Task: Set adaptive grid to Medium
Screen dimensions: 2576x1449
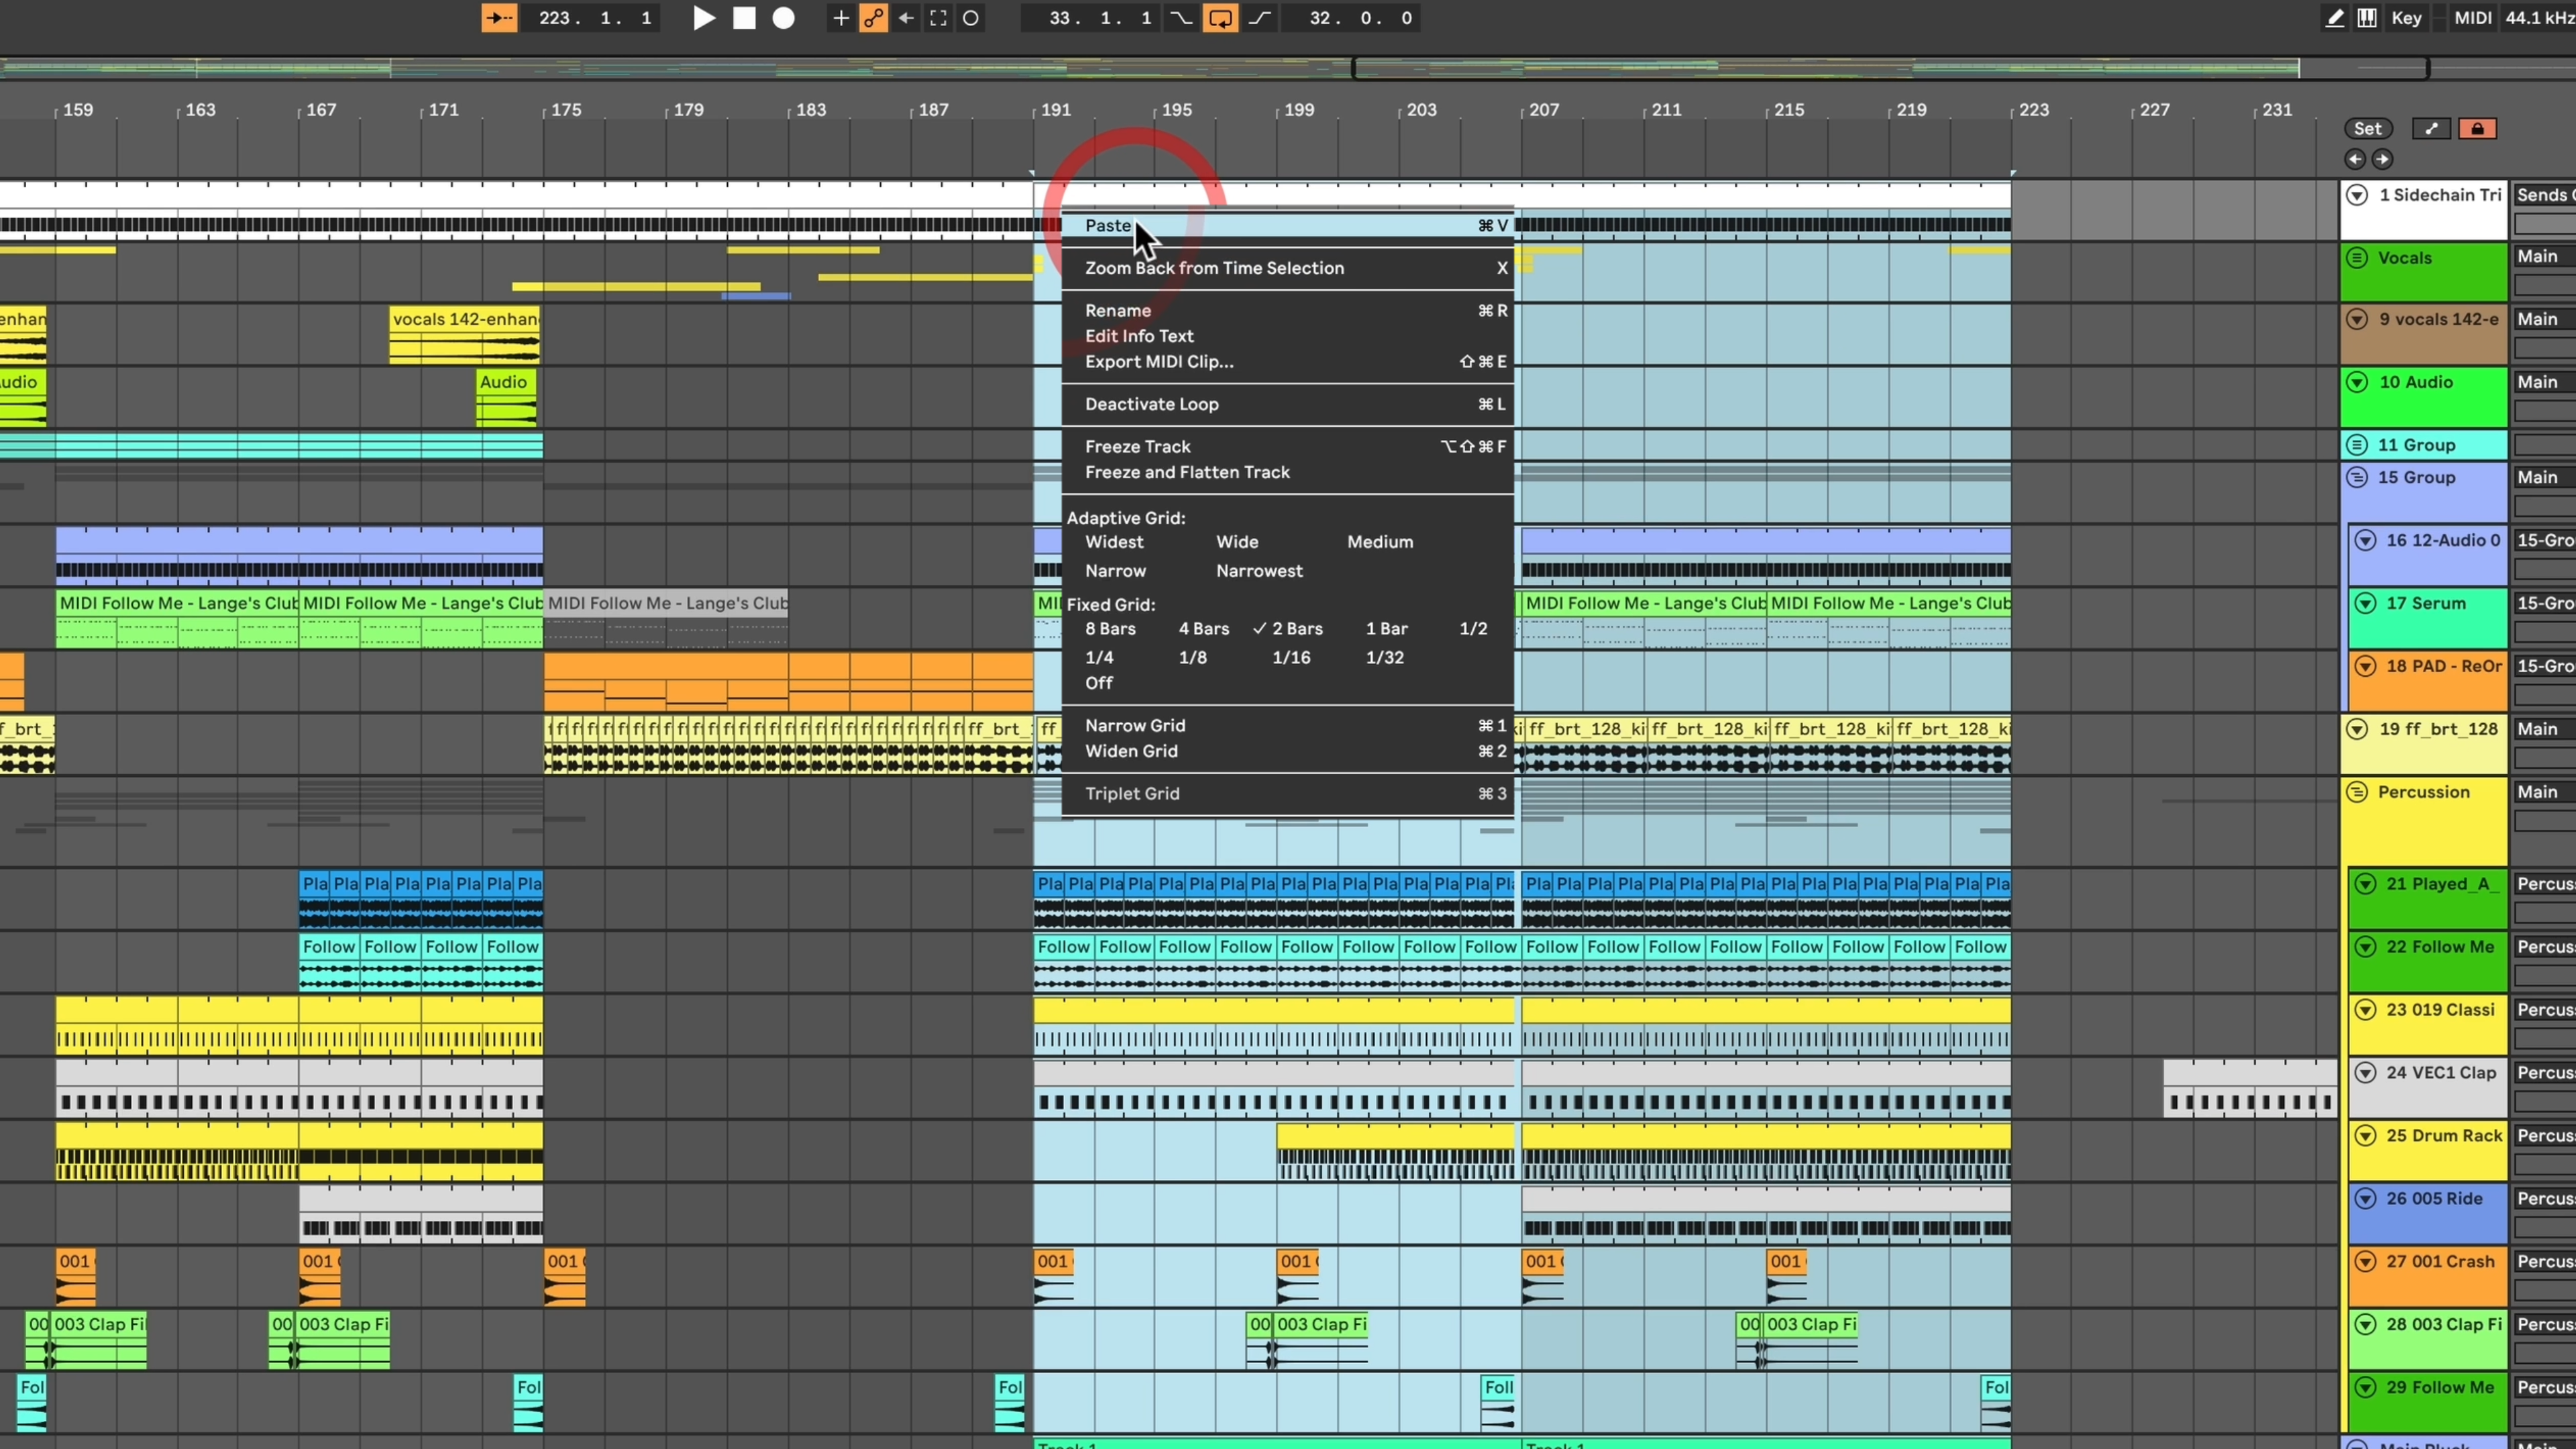Action: [1380, 542]
